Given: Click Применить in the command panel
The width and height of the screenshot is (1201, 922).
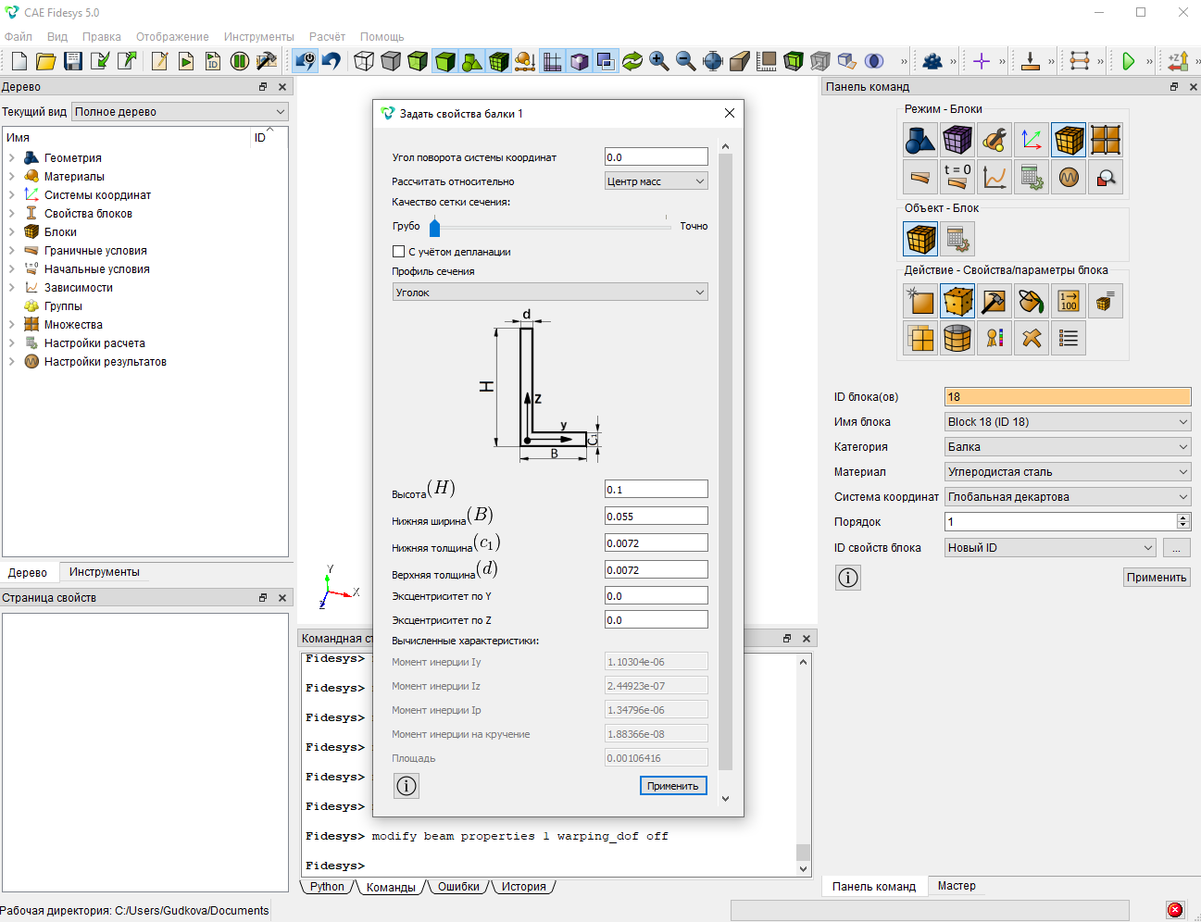Looking at the screenshot, I should (1157, 578).
